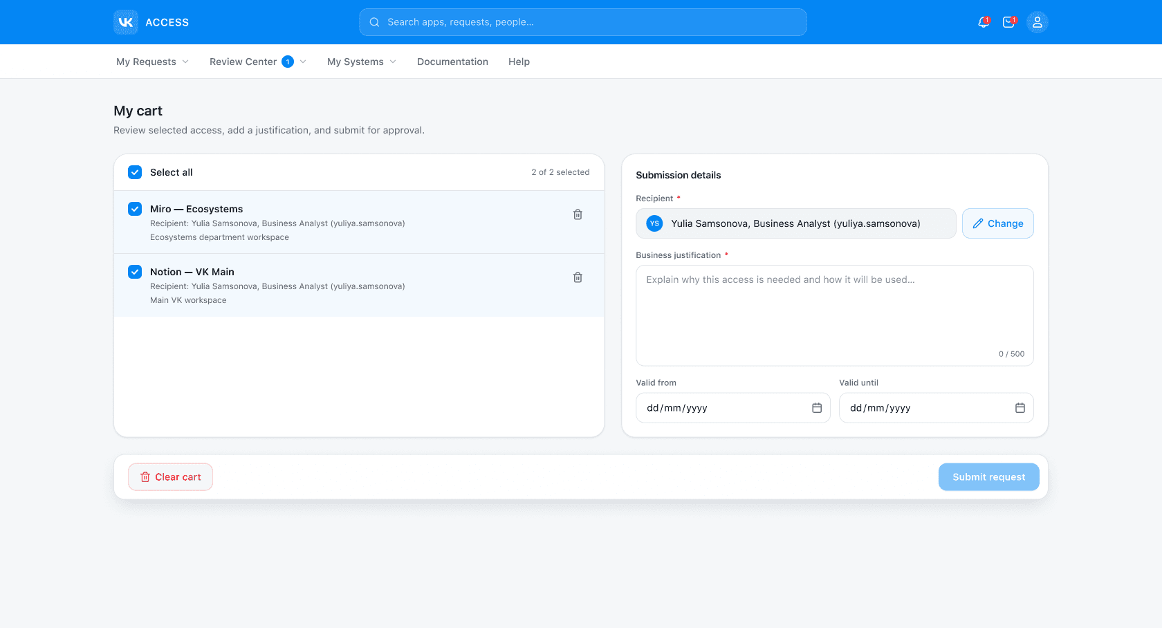Click the YS recipient avatar

coord(654,223)
